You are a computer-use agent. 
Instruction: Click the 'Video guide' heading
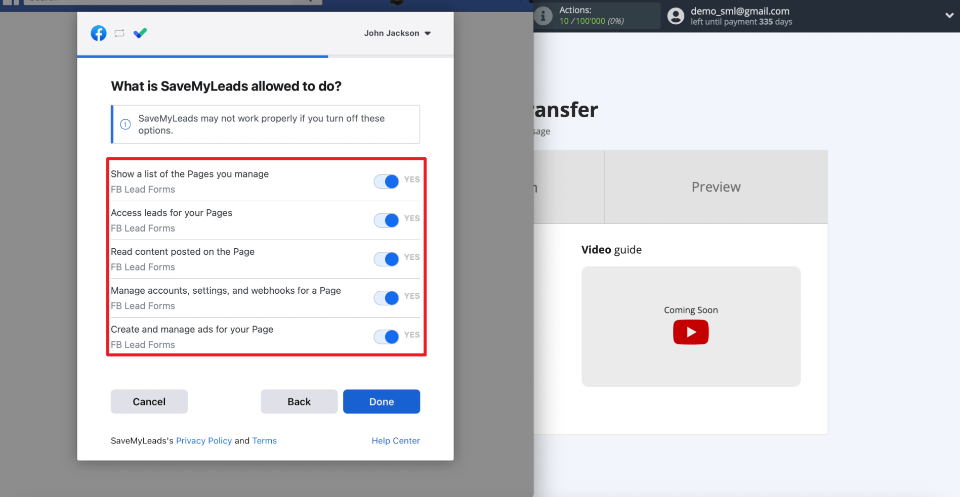coord(611,250)
